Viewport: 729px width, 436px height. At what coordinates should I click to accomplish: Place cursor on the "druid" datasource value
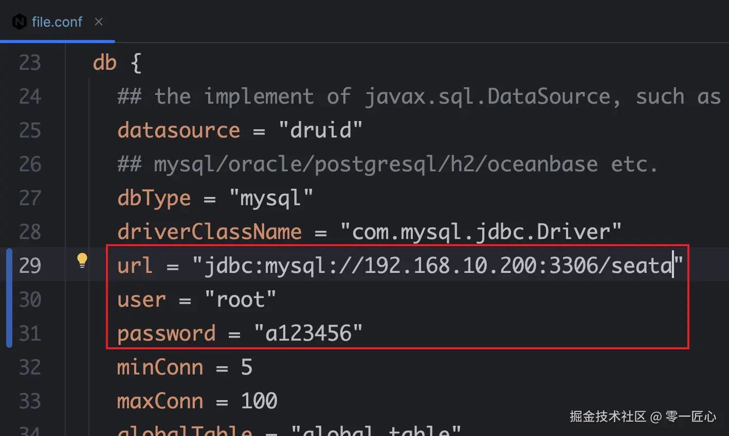pos(320,131)
